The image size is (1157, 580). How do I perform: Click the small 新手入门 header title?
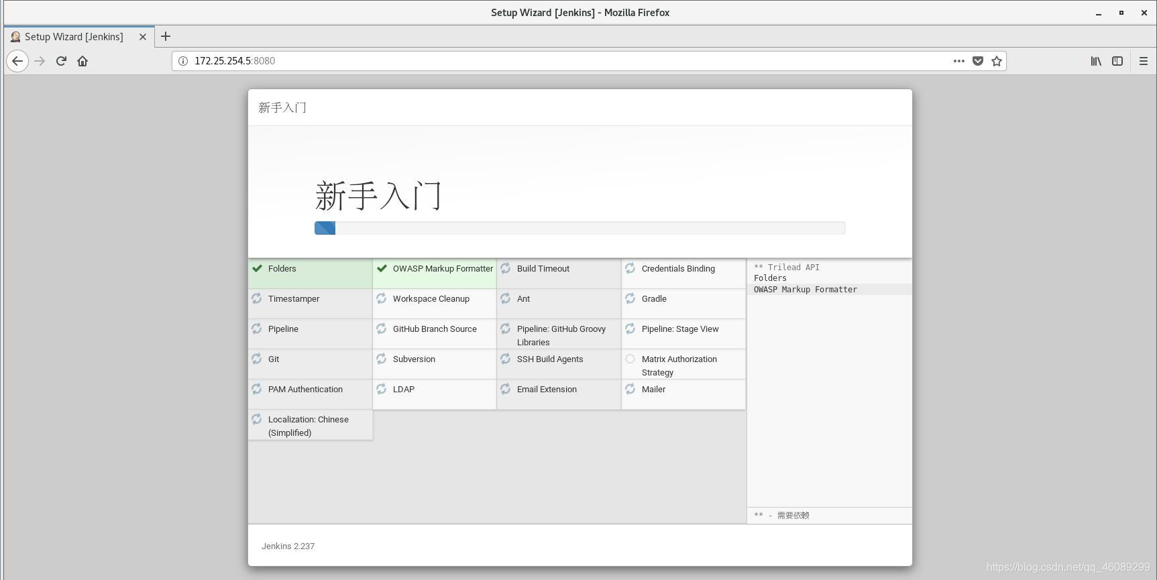tap(282, 108)
